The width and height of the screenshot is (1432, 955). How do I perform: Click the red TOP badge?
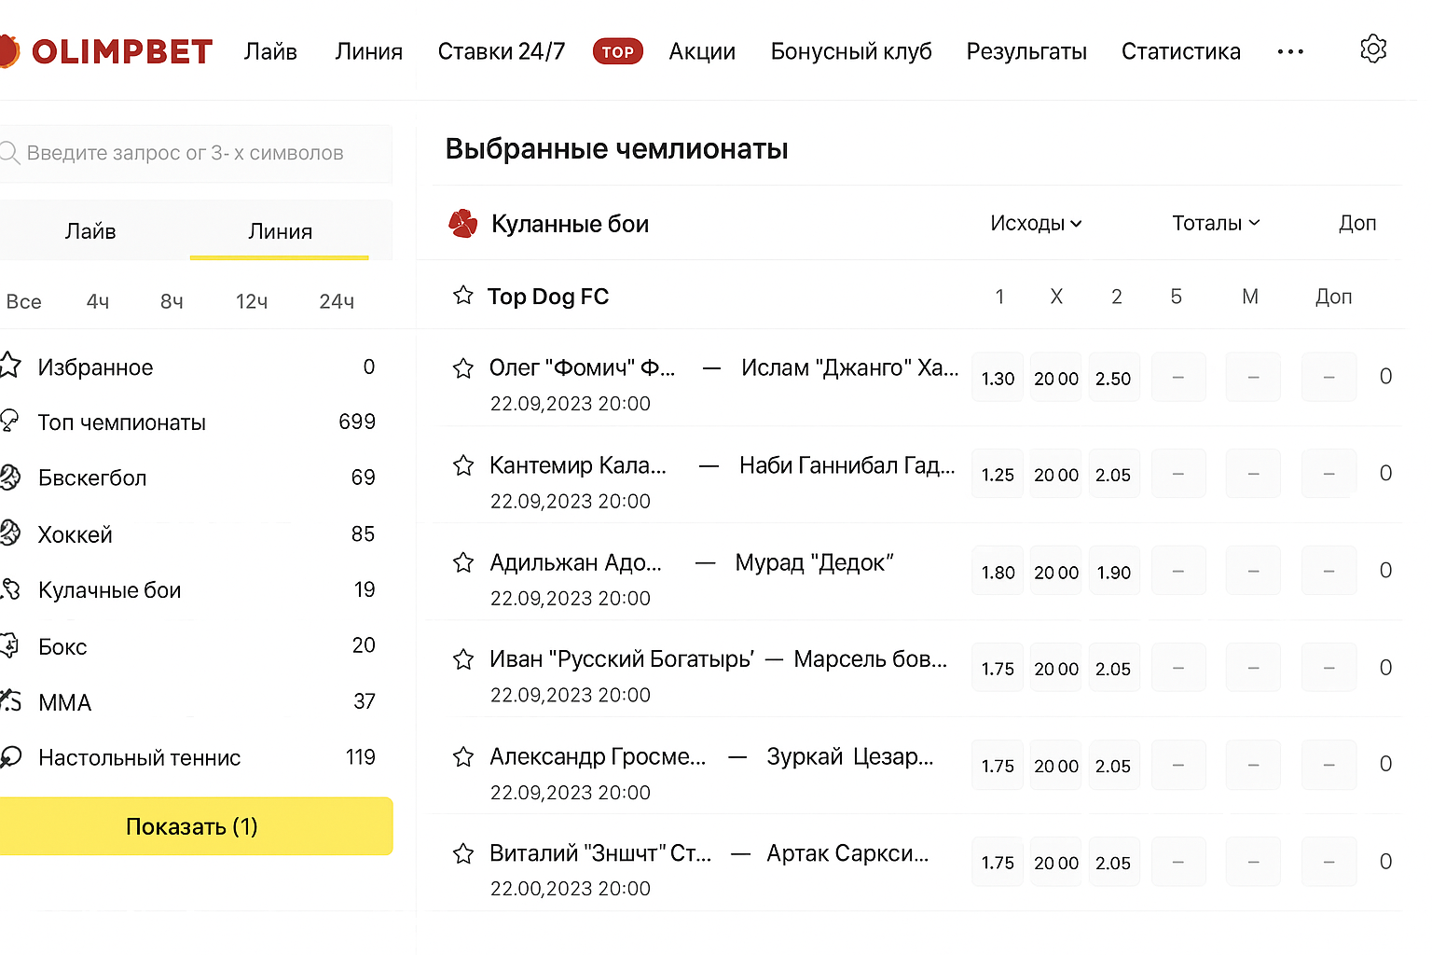pos(617,51)
